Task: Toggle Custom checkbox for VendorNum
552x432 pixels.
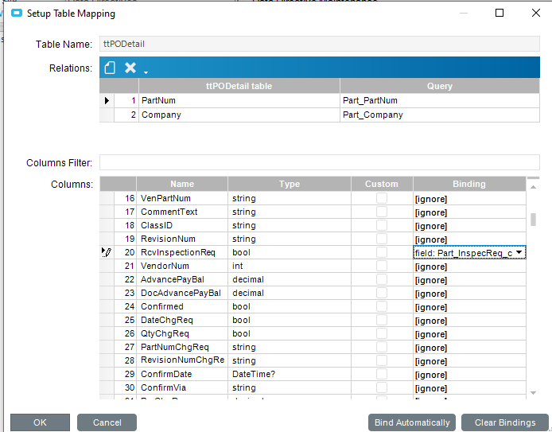Action: pyautogui.click(x=382, y=266)
